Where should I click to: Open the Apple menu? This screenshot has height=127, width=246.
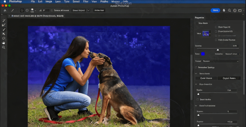(x=5, y=2)
